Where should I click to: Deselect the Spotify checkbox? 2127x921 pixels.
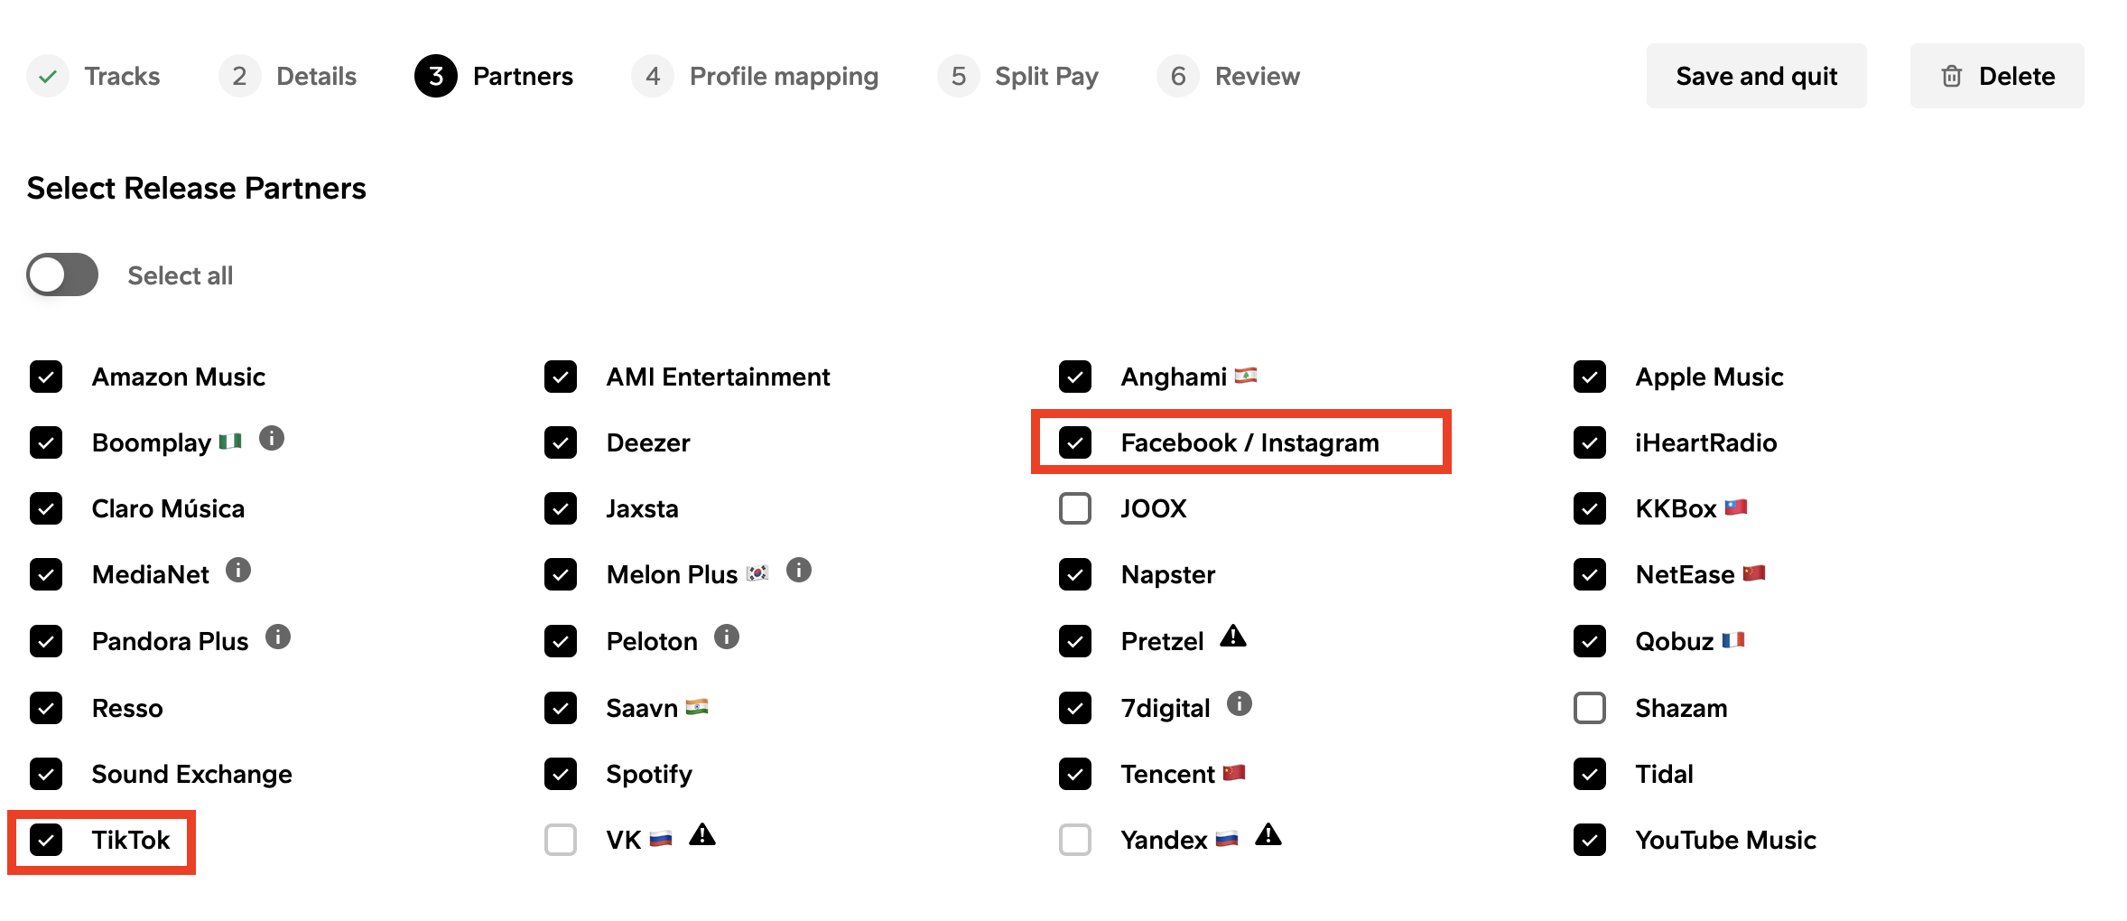click(x=561, y=774)
